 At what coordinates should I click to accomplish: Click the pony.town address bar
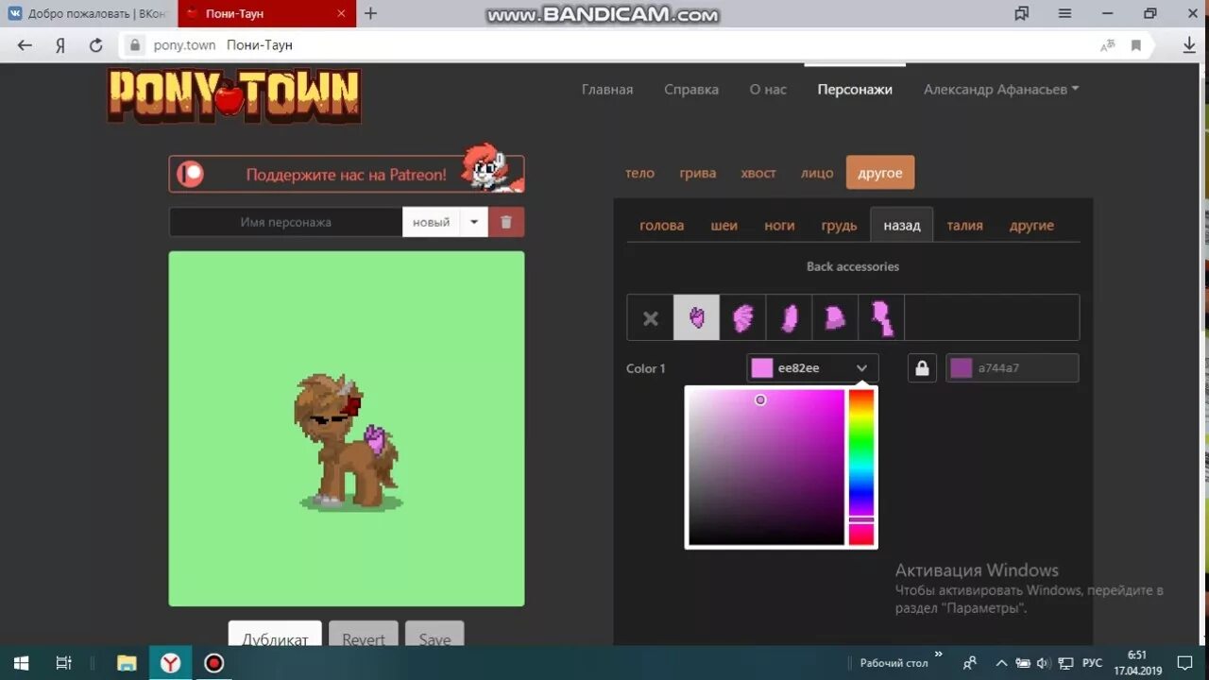click(604, 45)
